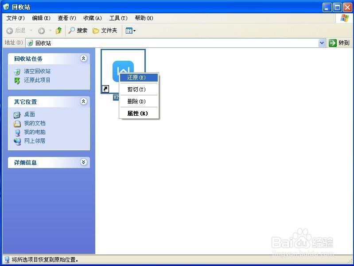Image resolution: width=354 pixels, height=266 pixels.
Task: Maximize the 回收站 window
Action: tap(337, 8)
